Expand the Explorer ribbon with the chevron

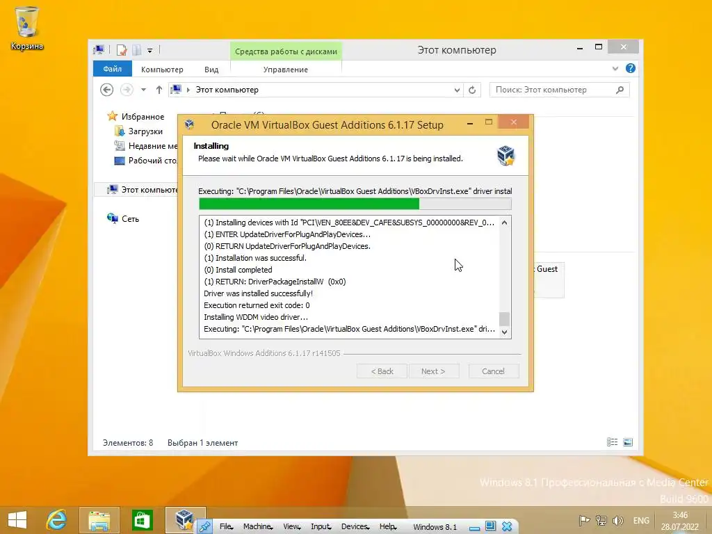pos(615,69)
